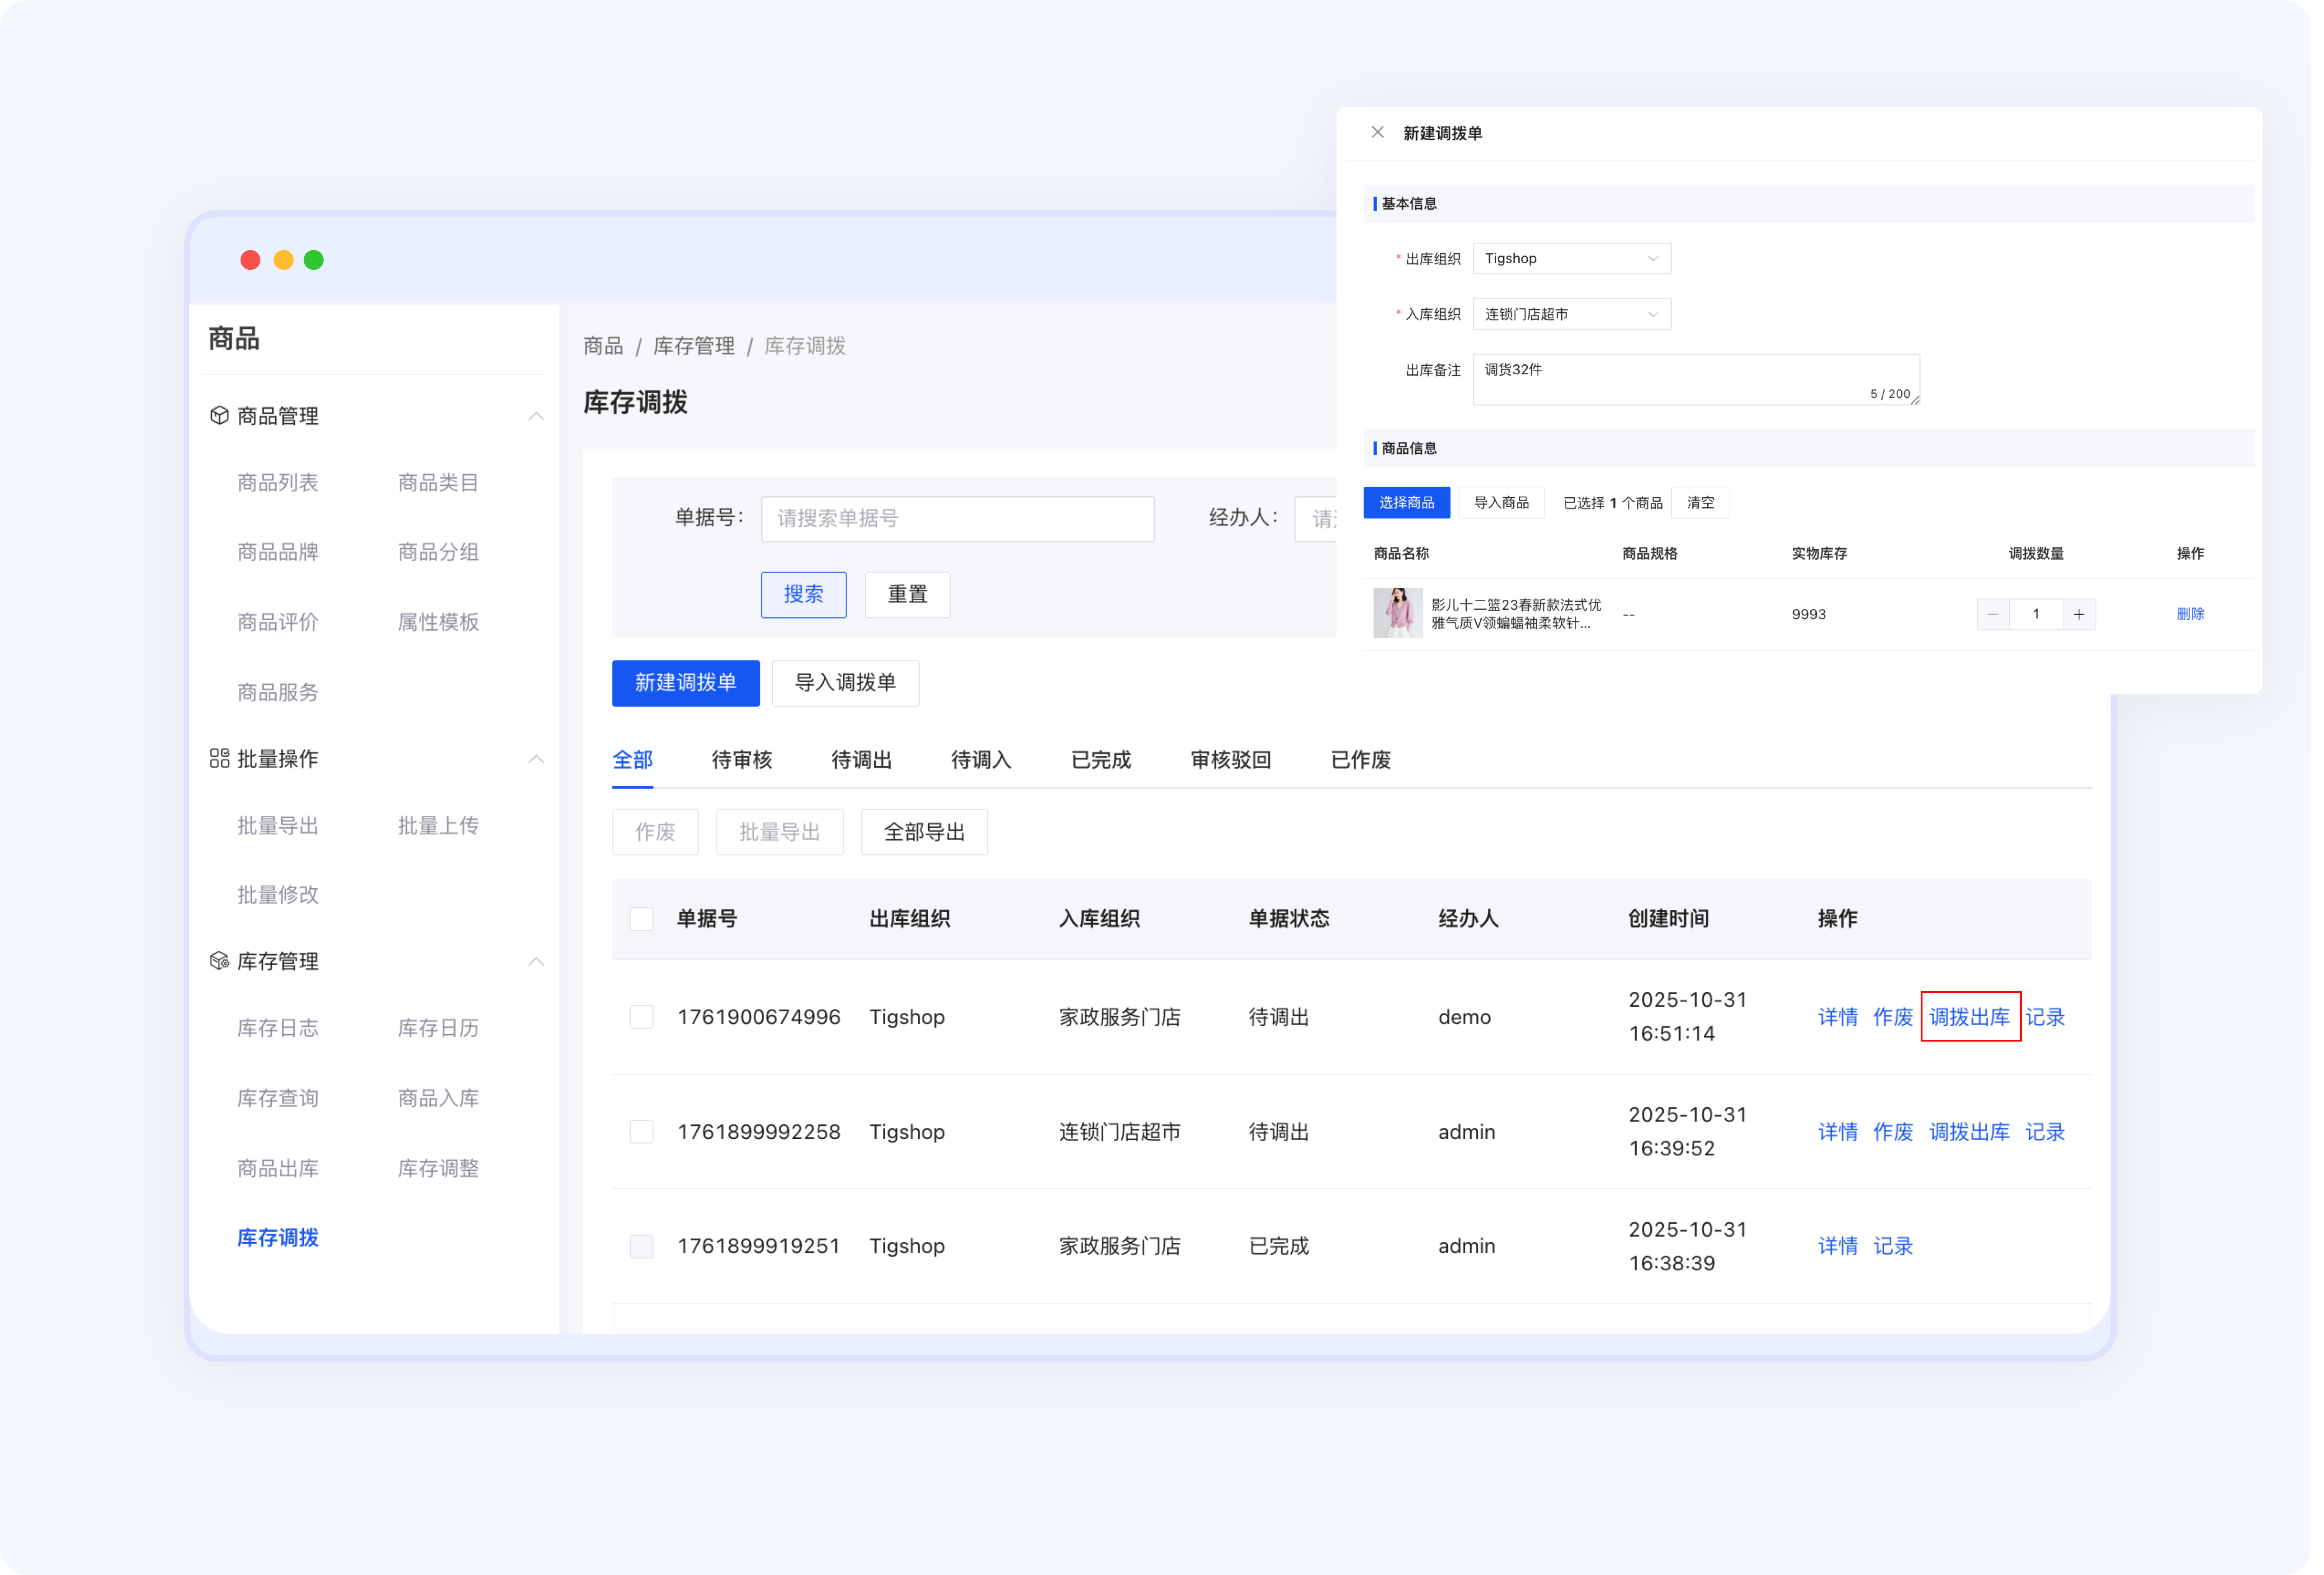Select the checkbox for order 1761900674996
This screenshot has height=1575, width=2324.
click(641, 1016)
